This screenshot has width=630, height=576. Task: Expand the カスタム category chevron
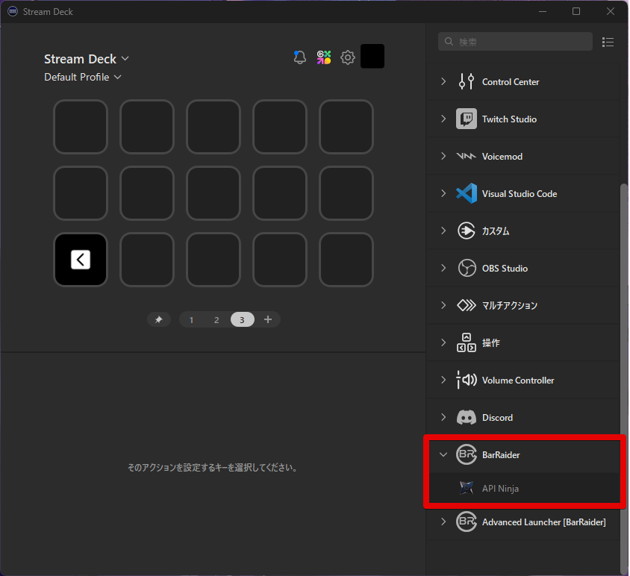(443, 231)
